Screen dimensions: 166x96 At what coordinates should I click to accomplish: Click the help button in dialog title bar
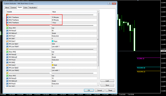tap(110, 3)
